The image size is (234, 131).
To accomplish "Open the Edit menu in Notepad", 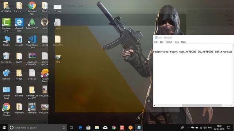I will (x=162, y=42).
